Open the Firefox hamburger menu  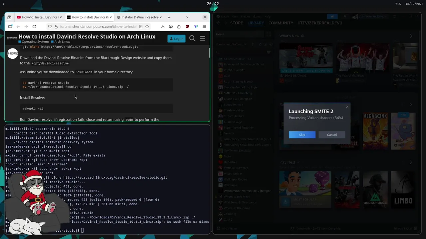(x=204, y=27)
